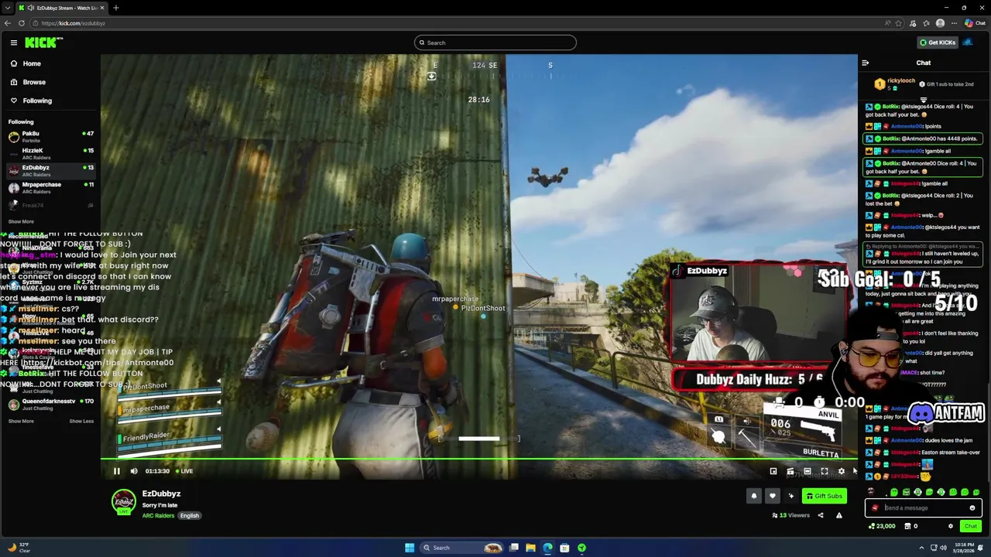This screenshot has width=991, height=557.
Task: Open the ARC Raiders category link
Action: [x=158, y=516]
